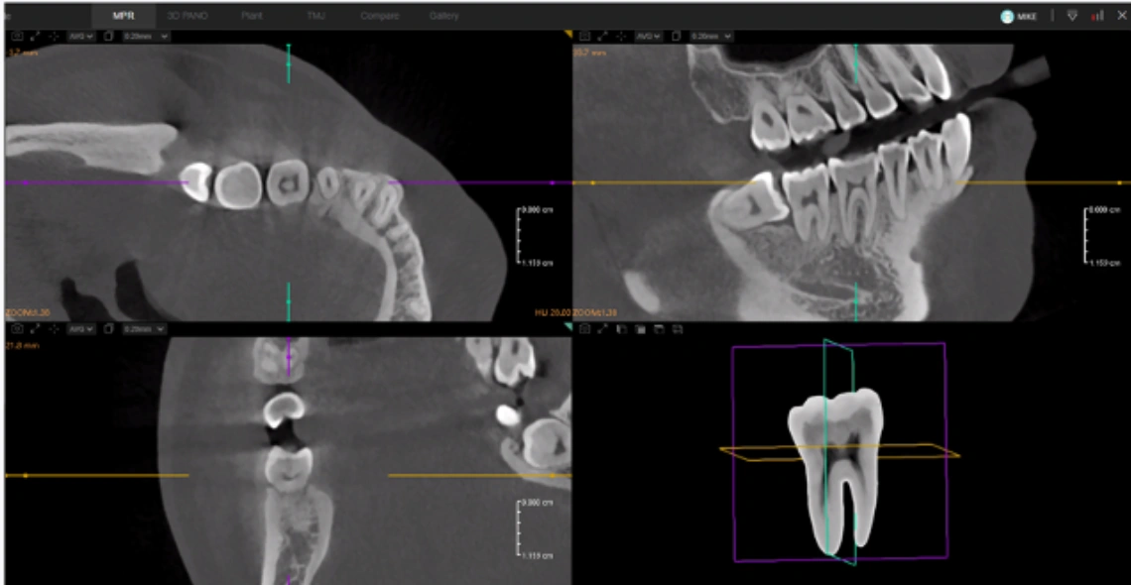The width and height of the screenshot is (1131, 585).
Task: Click crosshair center icon in axial view
Action: coord(55,36)
